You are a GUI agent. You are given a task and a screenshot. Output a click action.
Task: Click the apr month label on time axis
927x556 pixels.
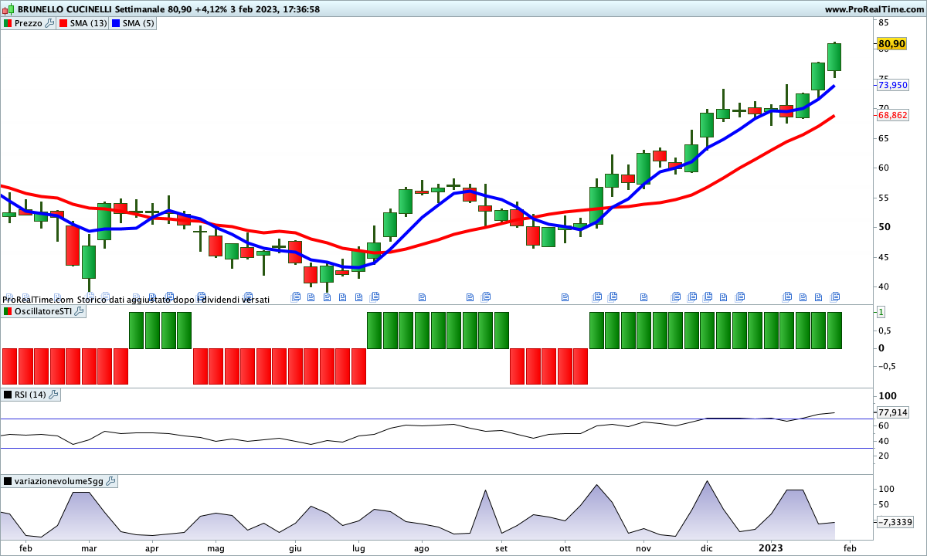(151, 548)
